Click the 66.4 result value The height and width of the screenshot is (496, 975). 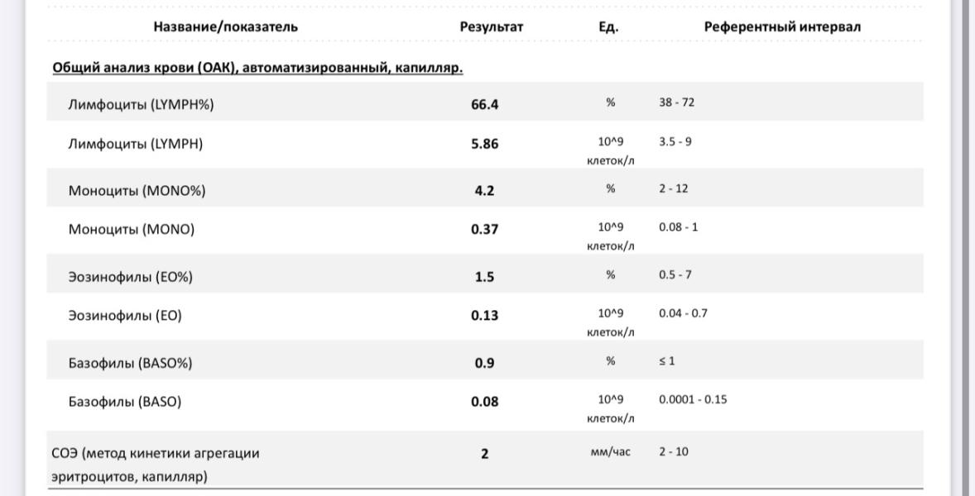(484, 104)
